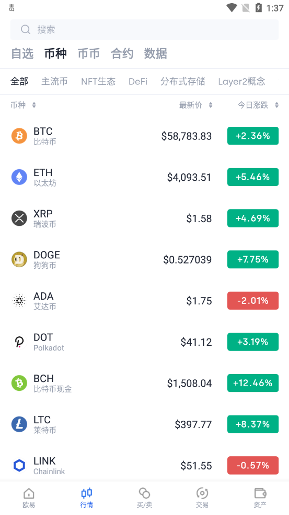Switch to the 自选 favorites tab
289x515 pixels.
[22, 53]
